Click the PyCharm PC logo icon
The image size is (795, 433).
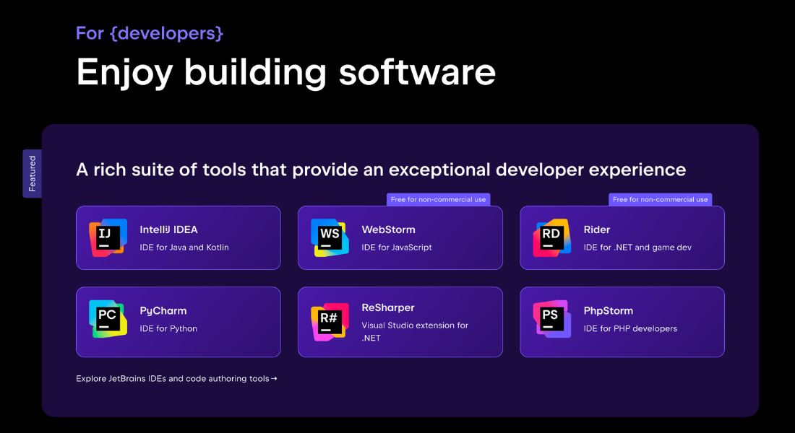click(108, 319)
